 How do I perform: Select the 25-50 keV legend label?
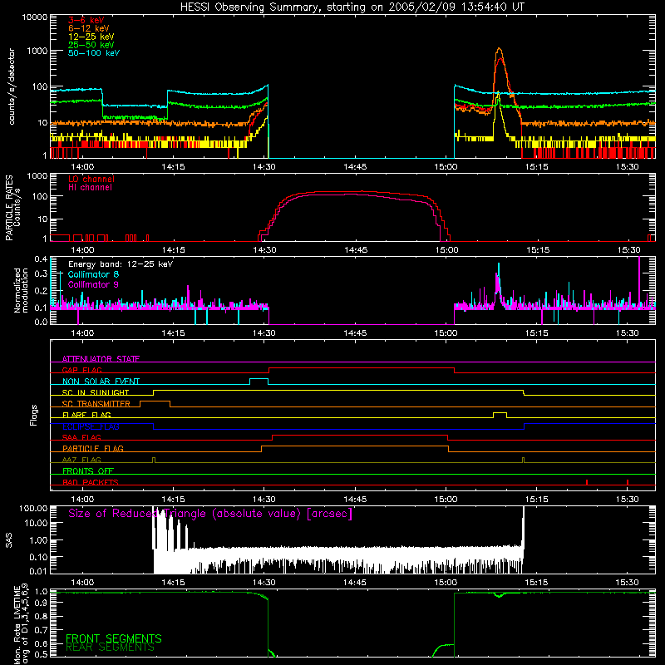(91, 45)
